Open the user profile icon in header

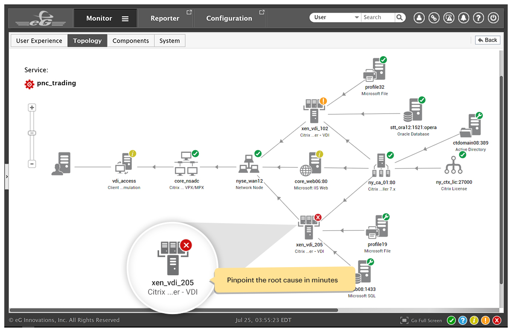[419, 17]
